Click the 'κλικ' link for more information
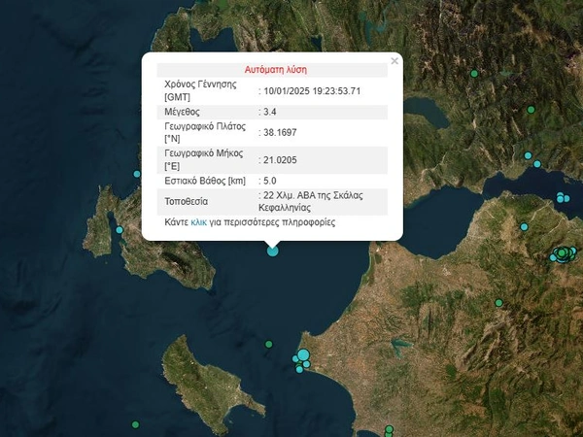The image size is (583, 437). [x=198, y=222]
